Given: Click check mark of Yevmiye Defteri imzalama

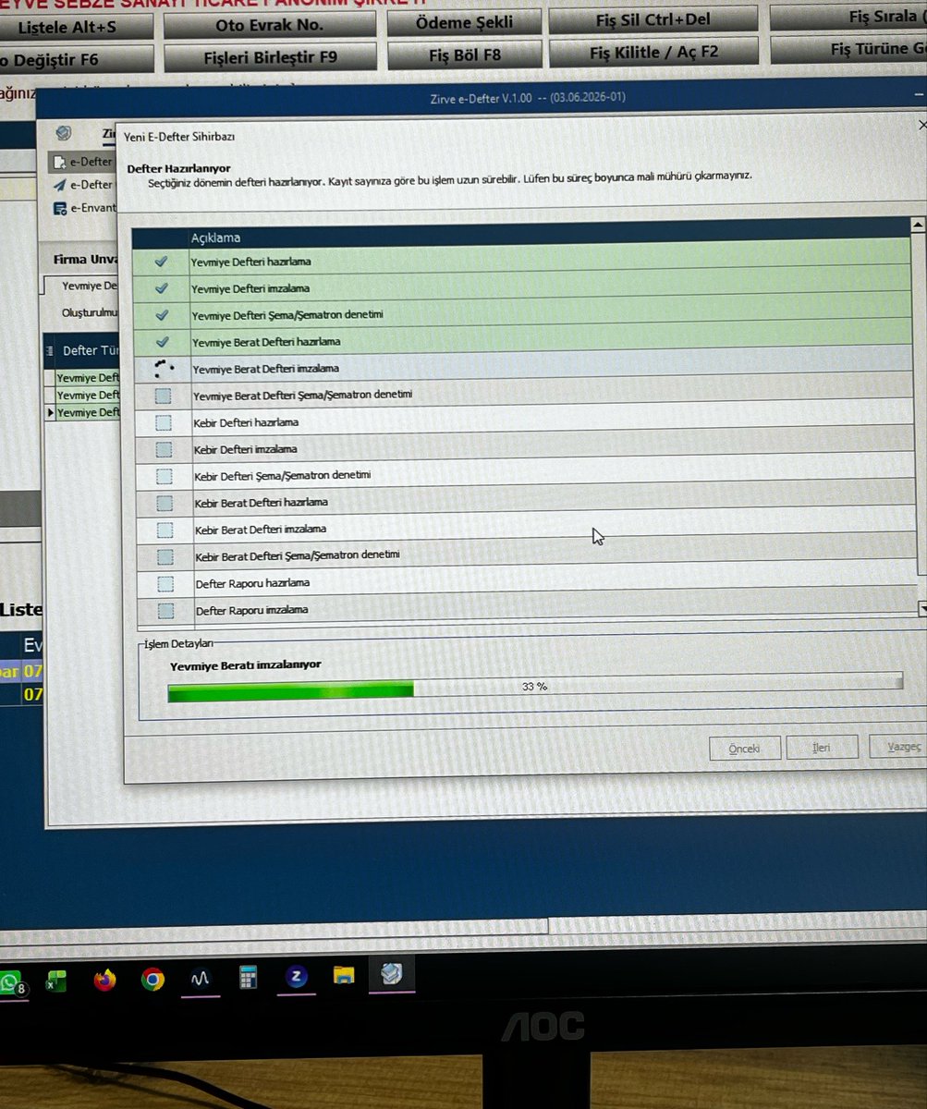Looking at the screenshot, I should tap(162, 288).
